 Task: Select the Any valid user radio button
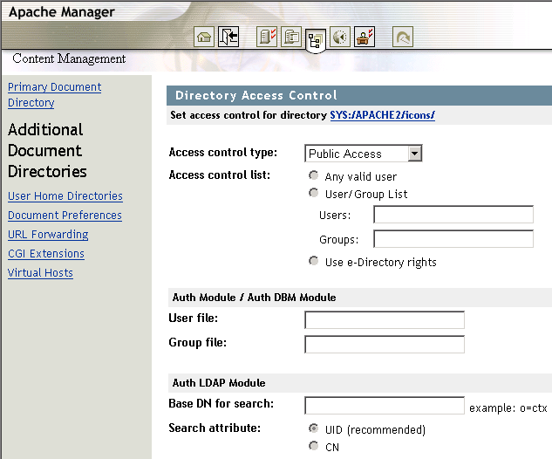pyautogui.click(x=313, y=175)
